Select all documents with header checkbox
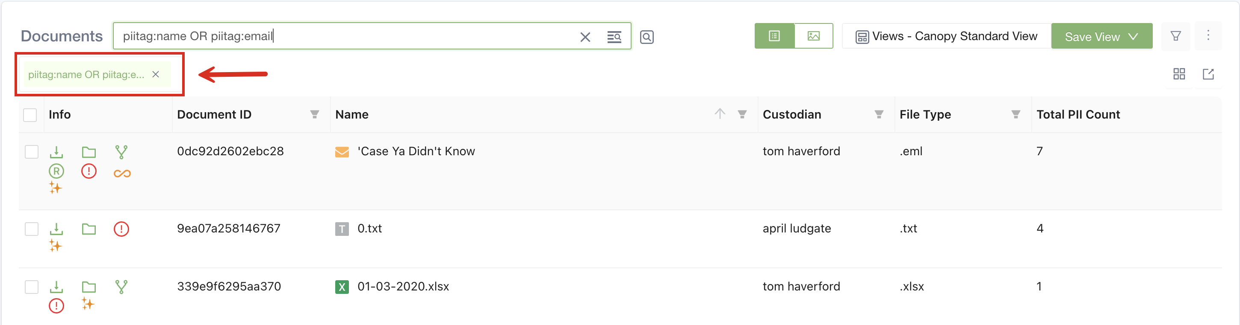The width and height of the screenshot is (1240, 325). [30, 115]
